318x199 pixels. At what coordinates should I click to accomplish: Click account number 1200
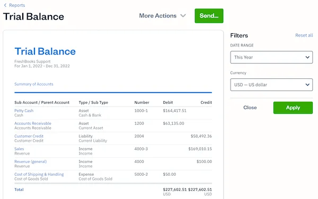pos(139,123)
